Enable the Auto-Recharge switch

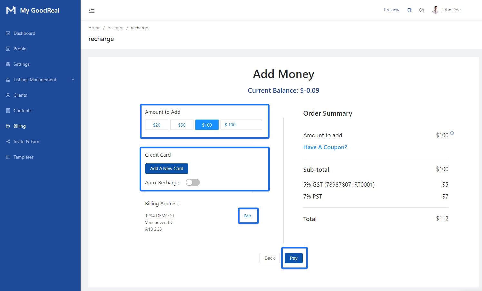click(192, 182)
